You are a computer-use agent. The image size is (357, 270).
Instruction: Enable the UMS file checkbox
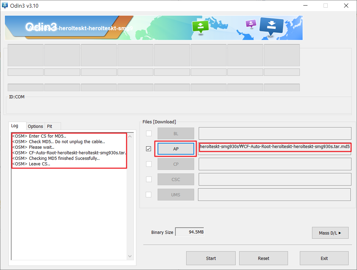149,195
